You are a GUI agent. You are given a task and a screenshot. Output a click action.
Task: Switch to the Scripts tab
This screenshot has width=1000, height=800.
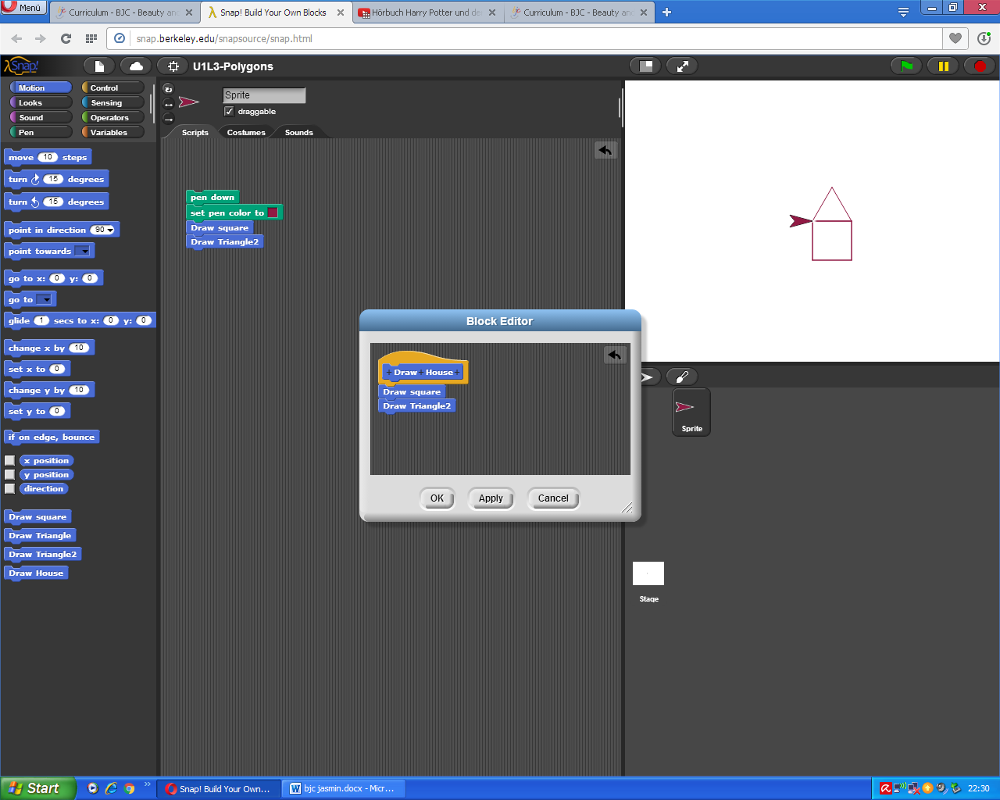click(195, 132)
